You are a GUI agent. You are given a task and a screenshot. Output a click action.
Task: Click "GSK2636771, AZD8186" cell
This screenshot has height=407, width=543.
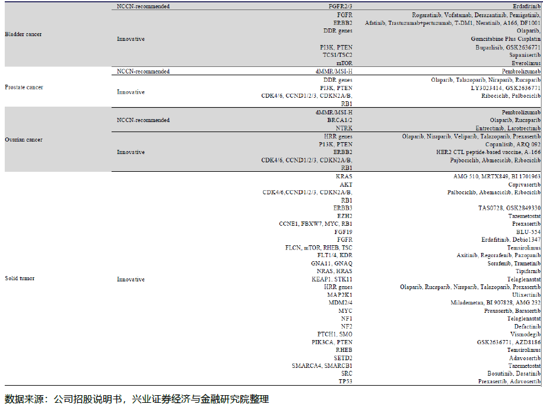[509, 342]
